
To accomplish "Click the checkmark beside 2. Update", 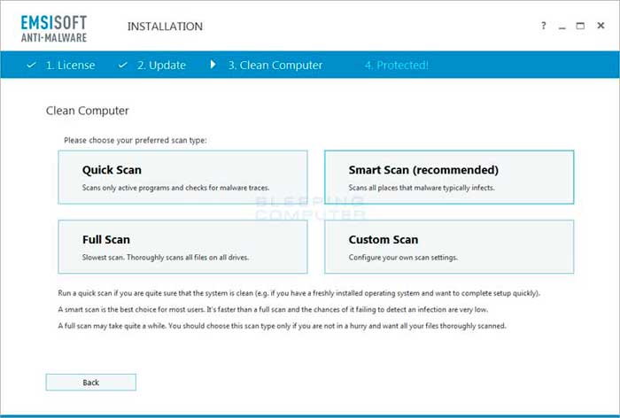I will [123, 65].
